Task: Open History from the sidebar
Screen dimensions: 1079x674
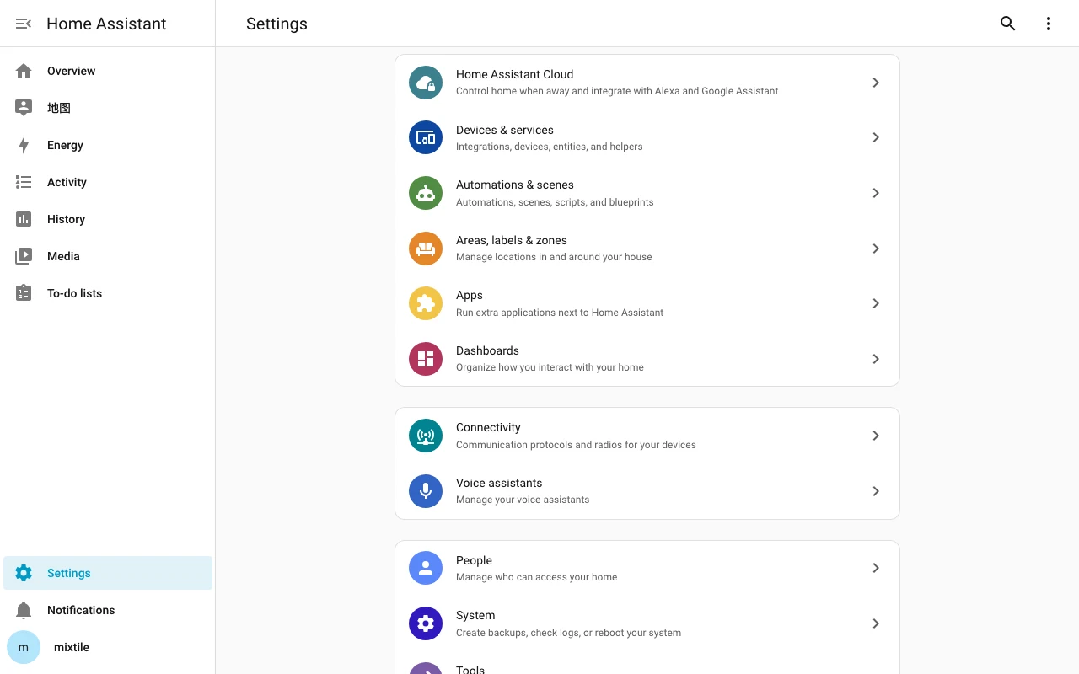Action: (108, 219)
